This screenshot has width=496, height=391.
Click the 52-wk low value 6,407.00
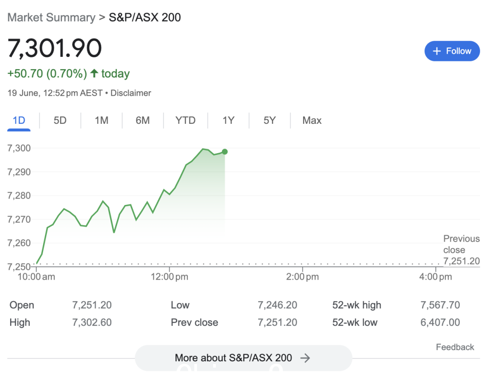440,322
